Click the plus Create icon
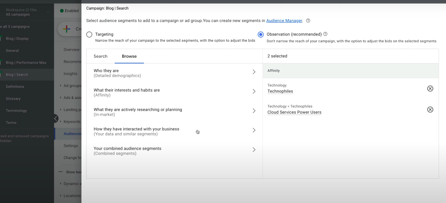446x203 pixels. pos(66,29)
